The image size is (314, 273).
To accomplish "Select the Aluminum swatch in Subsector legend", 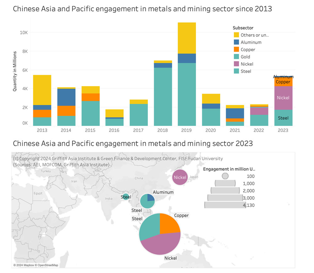I will (236, 42).
